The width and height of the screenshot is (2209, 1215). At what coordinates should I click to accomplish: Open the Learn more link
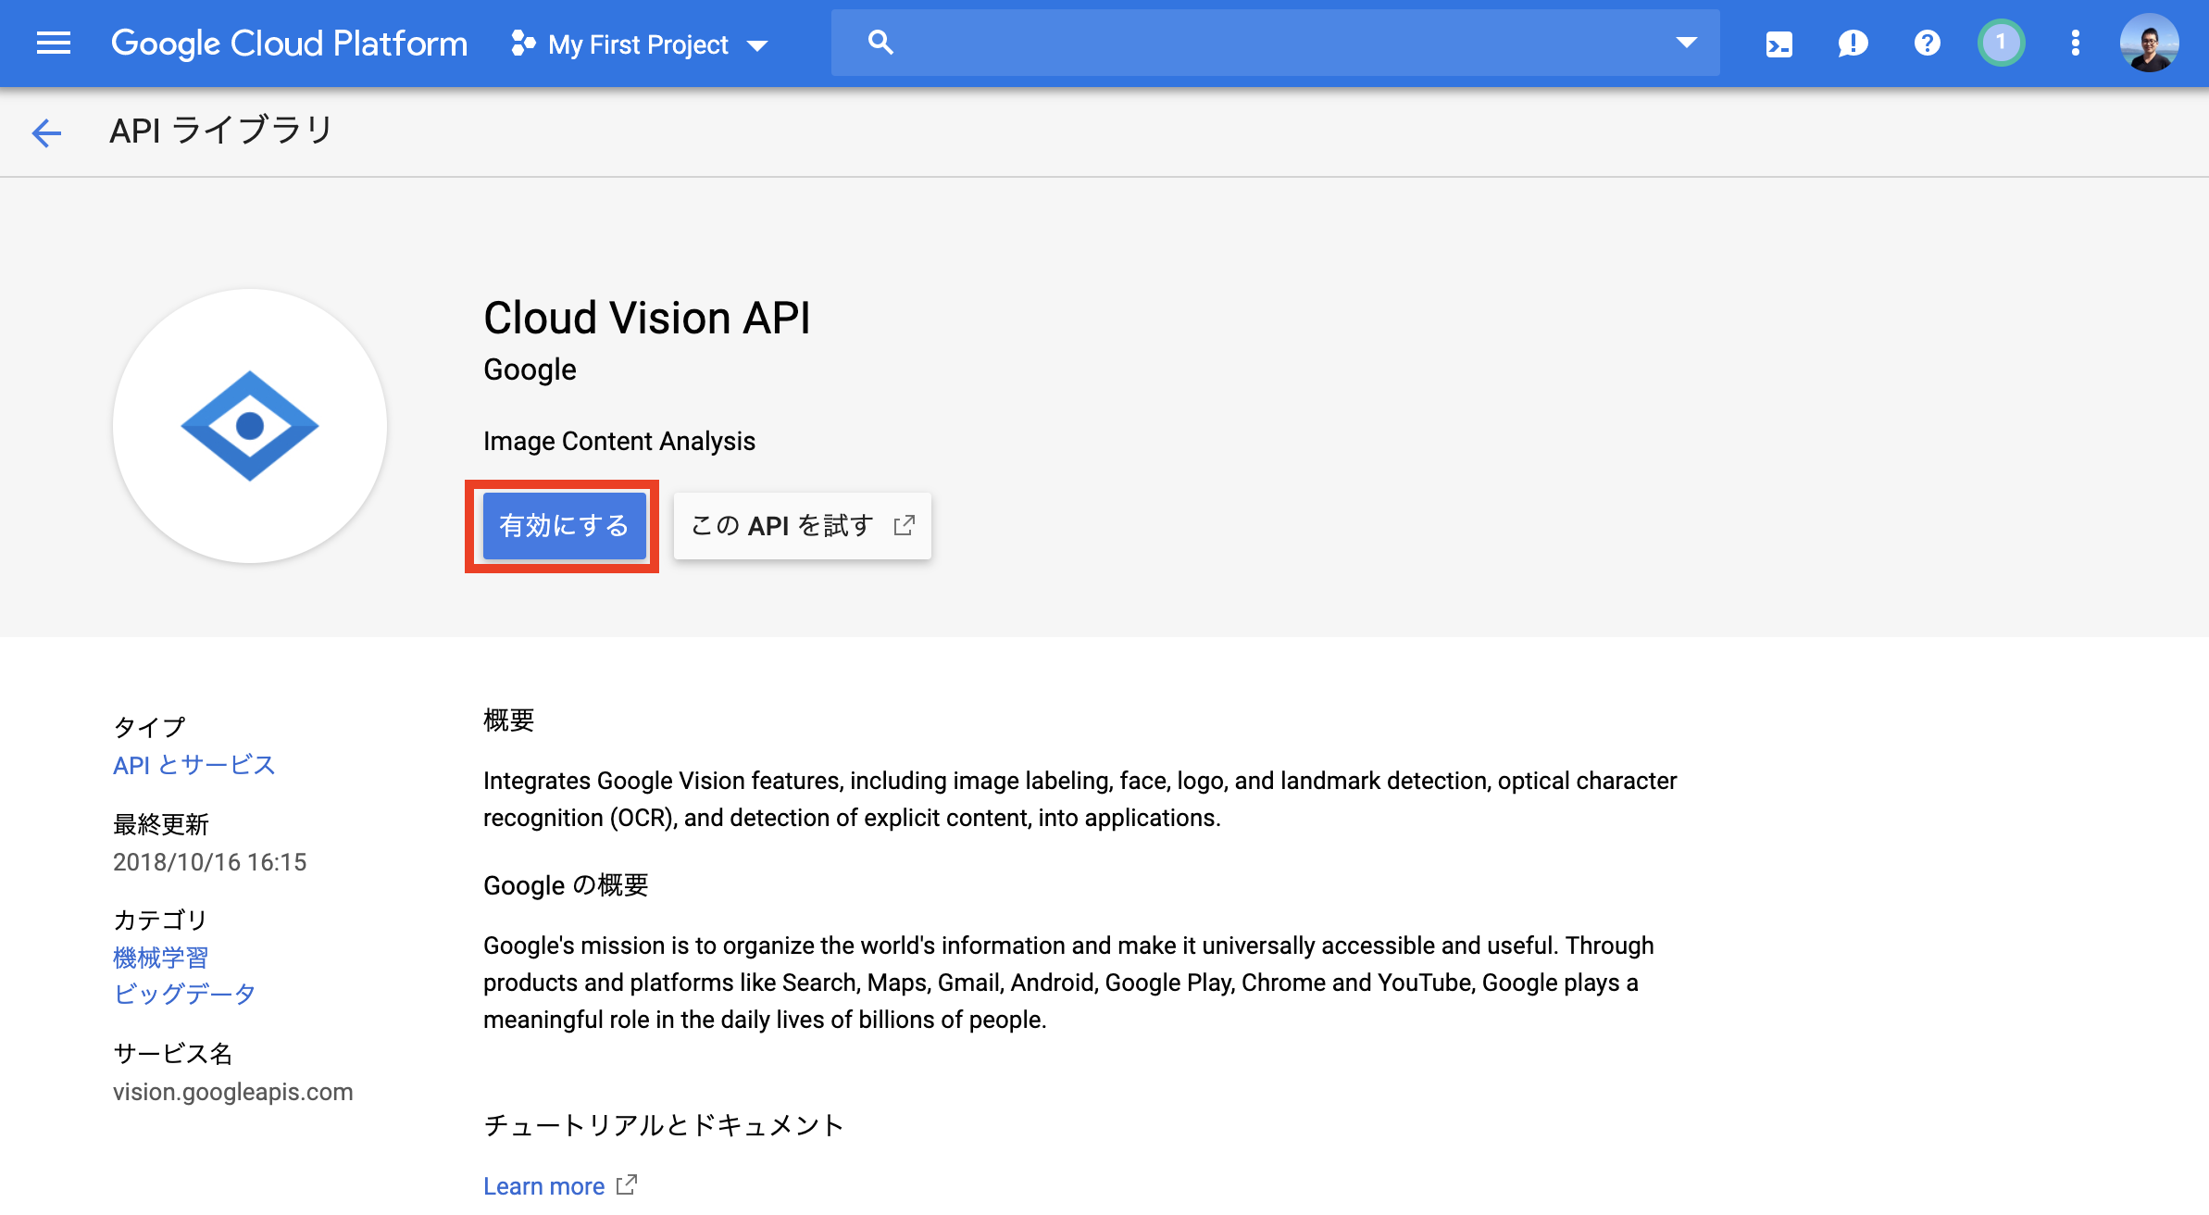click(543, 1186)
